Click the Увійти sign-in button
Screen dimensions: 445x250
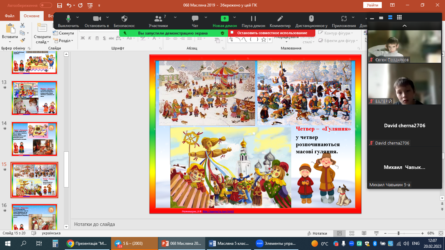[372, 5]
